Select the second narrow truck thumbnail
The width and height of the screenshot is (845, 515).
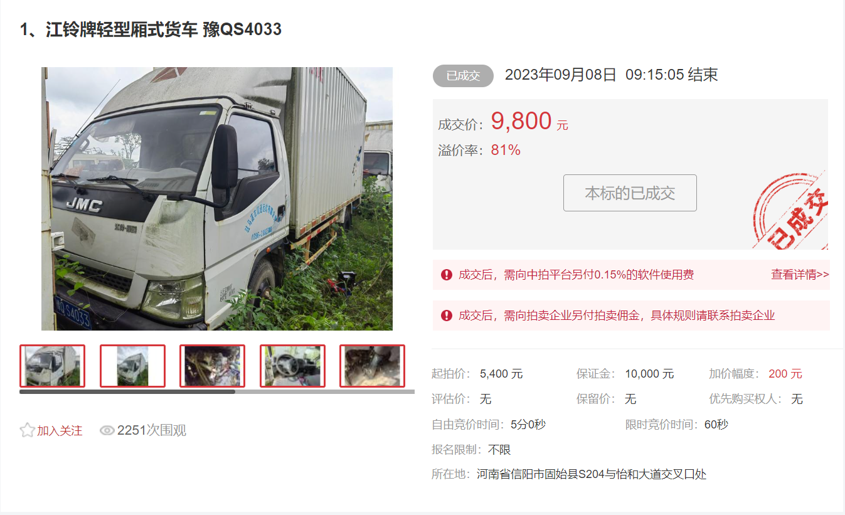coord(132,366)
